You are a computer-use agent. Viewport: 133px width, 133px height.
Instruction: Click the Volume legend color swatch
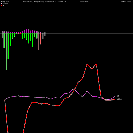tap(2, 3)
